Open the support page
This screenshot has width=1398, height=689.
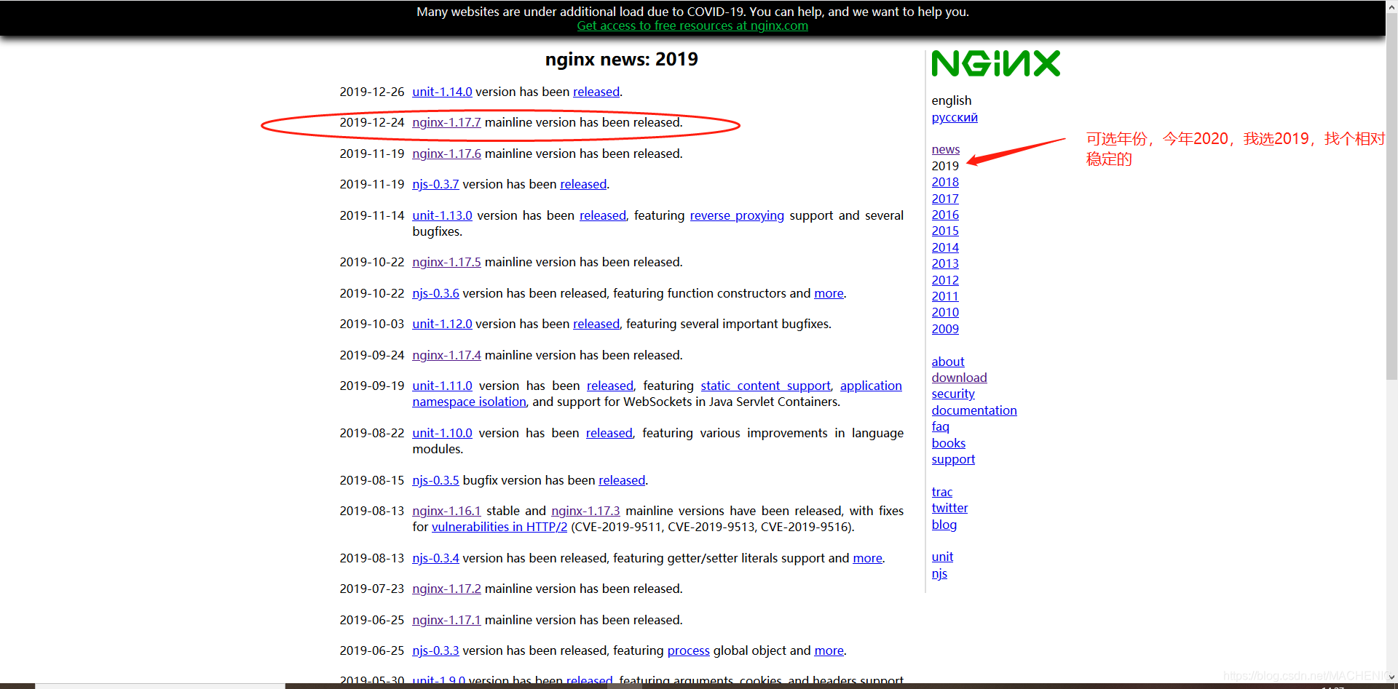point(953,459)
